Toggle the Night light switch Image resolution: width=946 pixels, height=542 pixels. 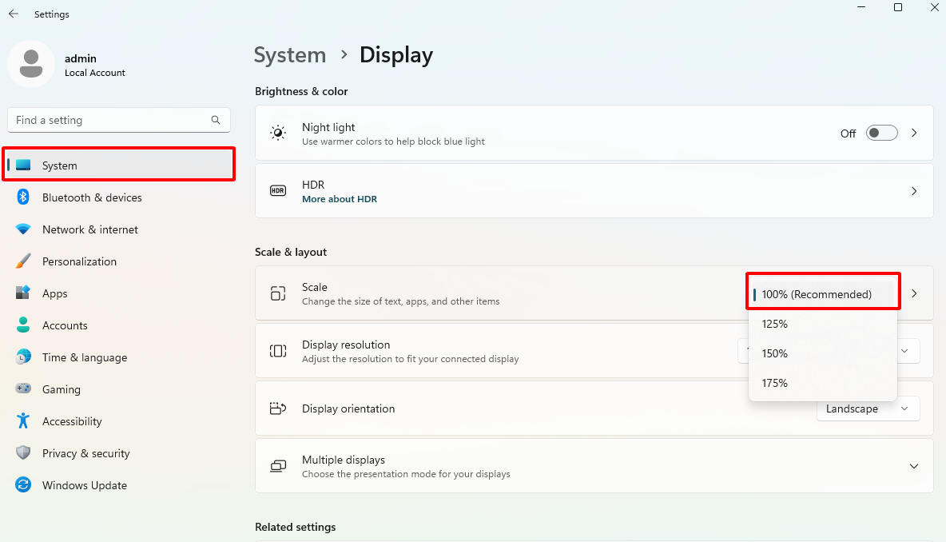[881, 133]
